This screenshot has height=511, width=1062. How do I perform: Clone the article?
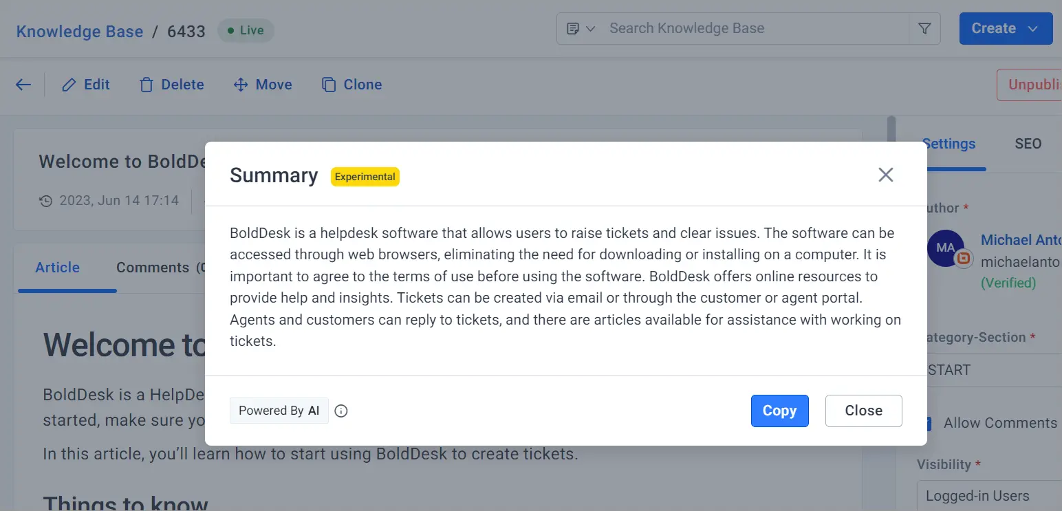click(351, 85)
